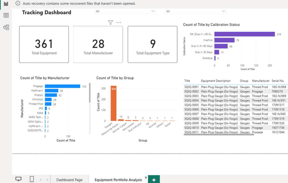Expand the left 'All' slicer dropdown

[x=153, y=11]
